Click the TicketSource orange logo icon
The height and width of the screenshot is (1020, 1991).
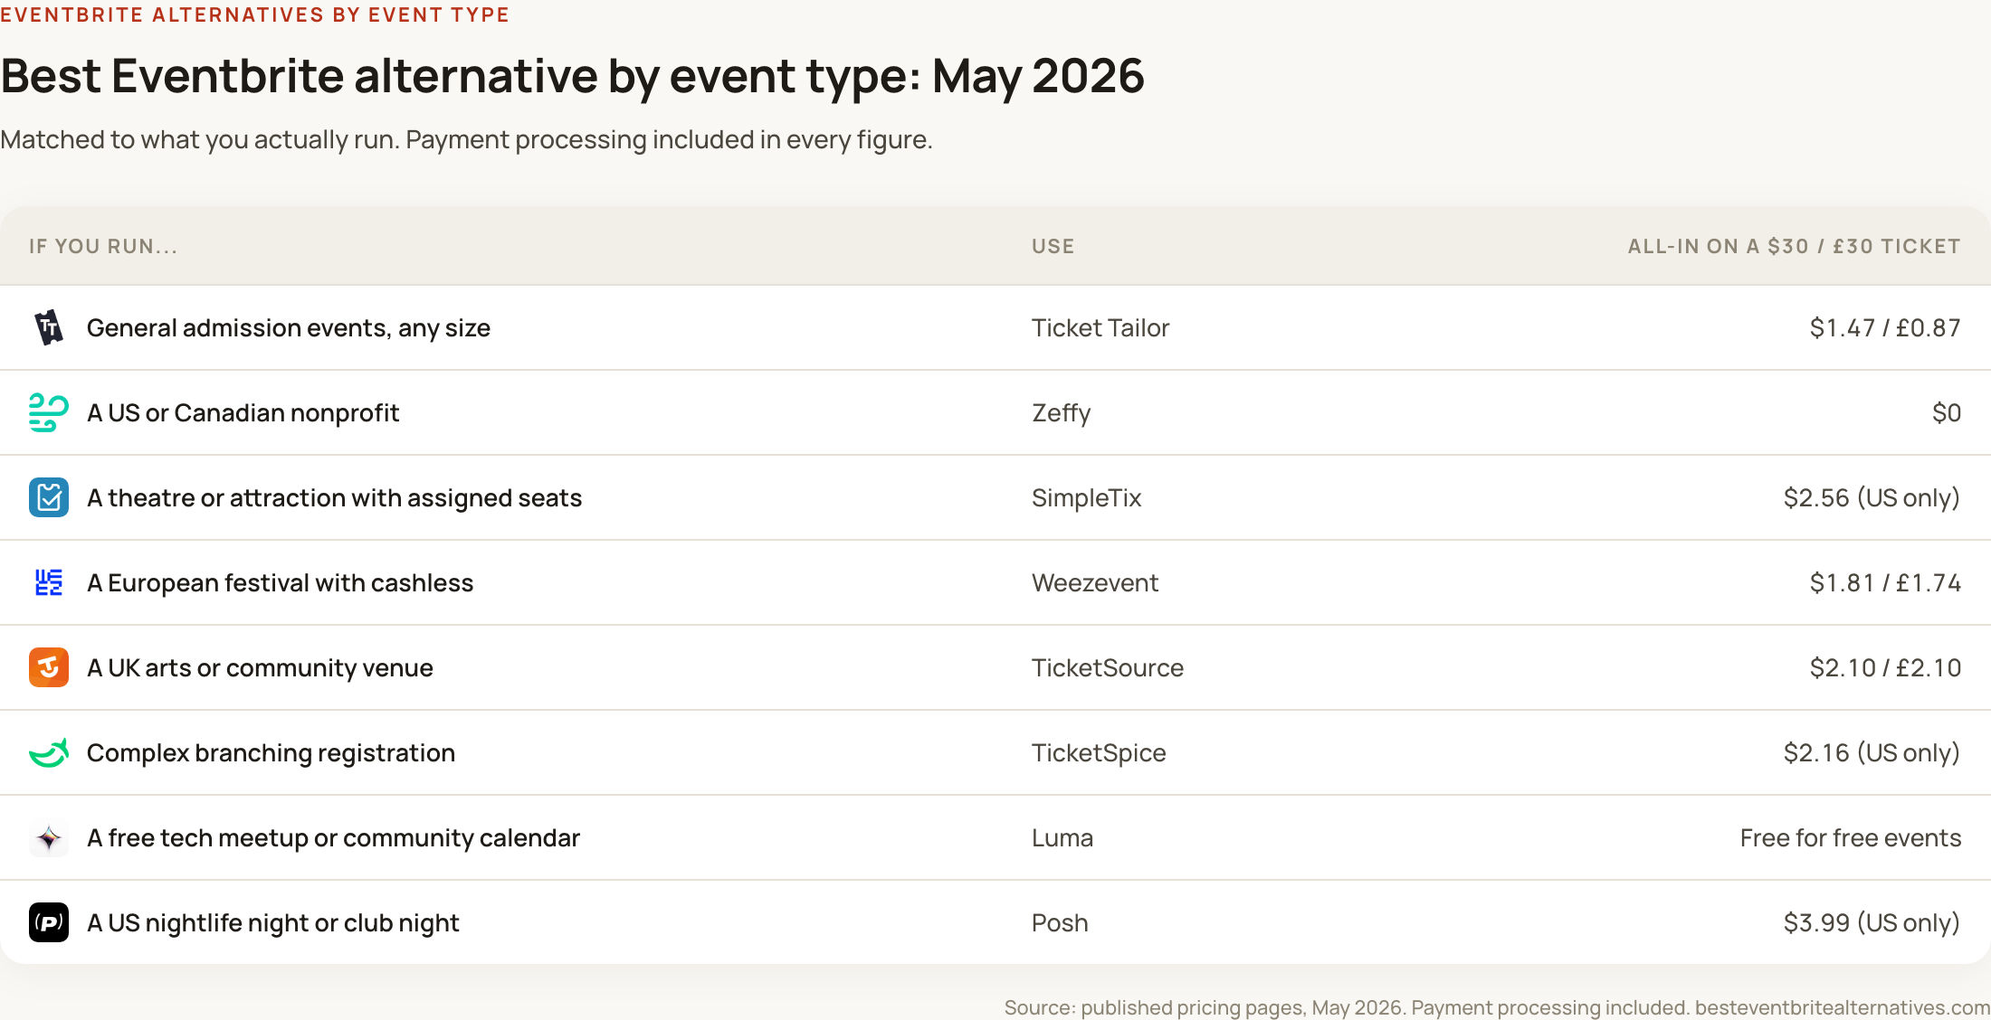click(x=49, y=667)
